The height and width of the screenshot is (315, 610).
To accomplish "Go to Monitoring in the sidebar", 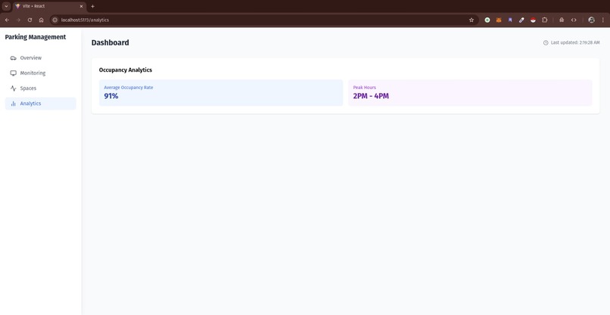I will (x=40, y=73).
